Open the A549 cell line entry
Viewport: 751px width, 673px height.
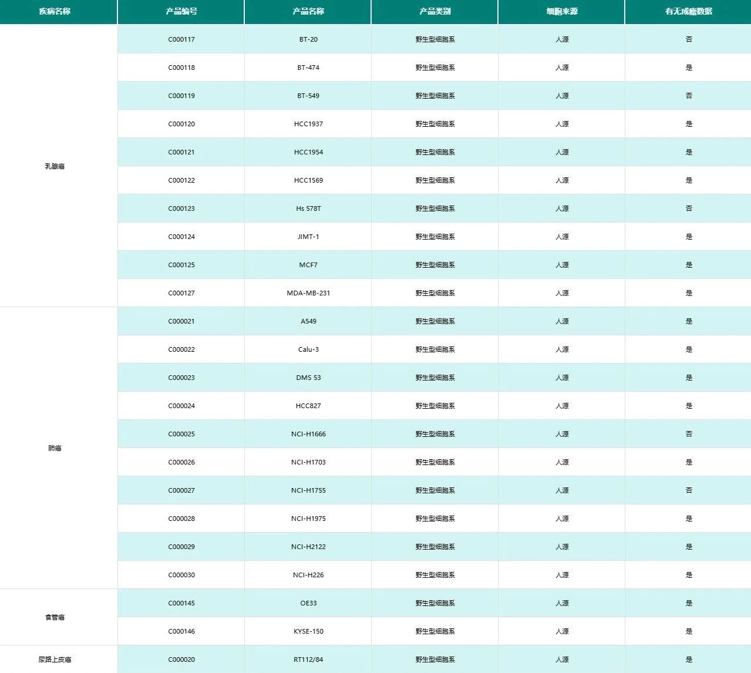coord(308,321)
